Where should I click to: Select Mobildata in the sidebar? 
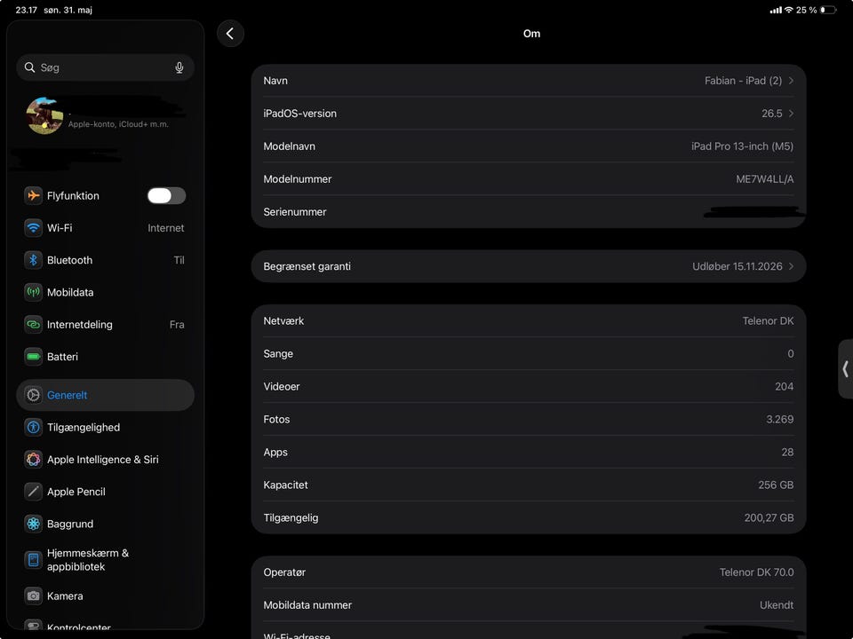105,292
